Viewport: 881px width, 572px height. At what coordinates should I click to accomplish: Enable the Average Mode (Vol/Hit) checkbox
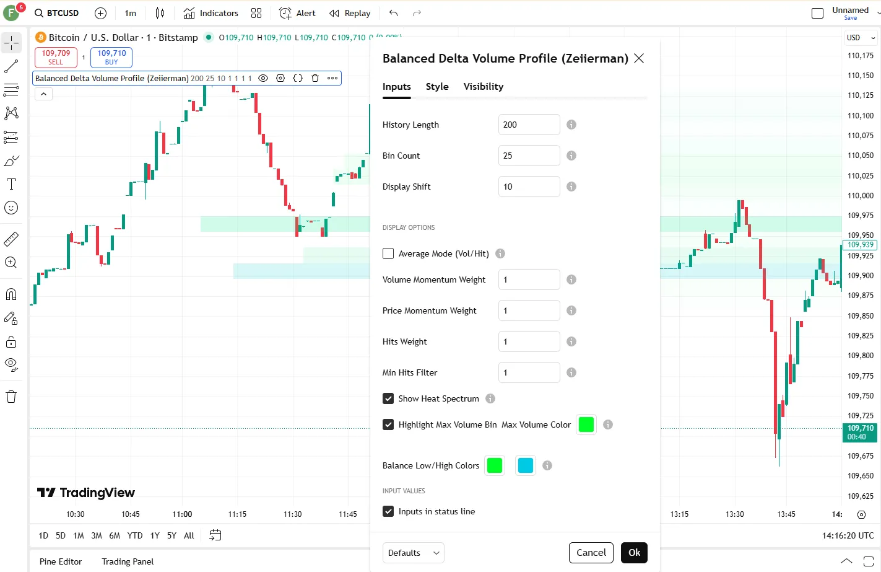click(388, 253)
